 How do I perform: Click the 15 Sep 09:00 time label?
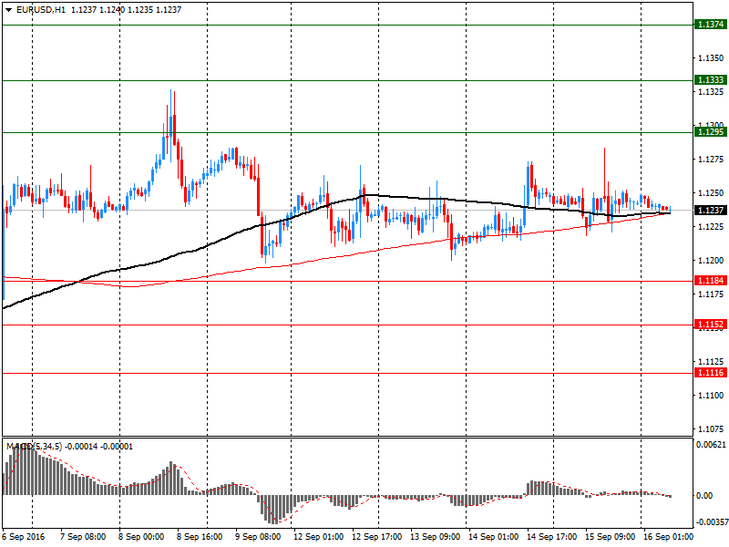(x=610, y=537)
